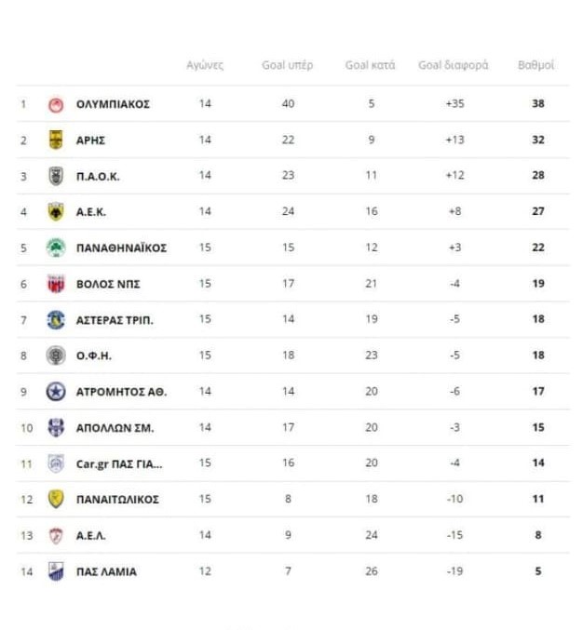Click the Atromitos blue star crest
This screenshot has width=583, height=630.
[56, 392]
